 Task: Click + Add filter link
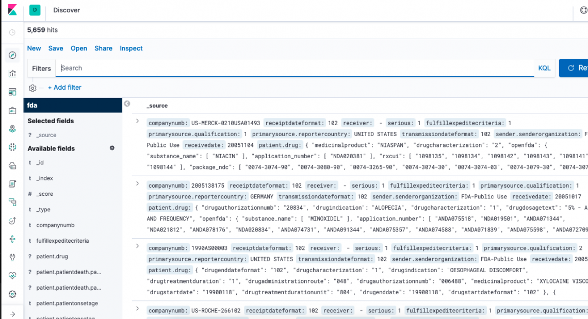coord(64,87)
